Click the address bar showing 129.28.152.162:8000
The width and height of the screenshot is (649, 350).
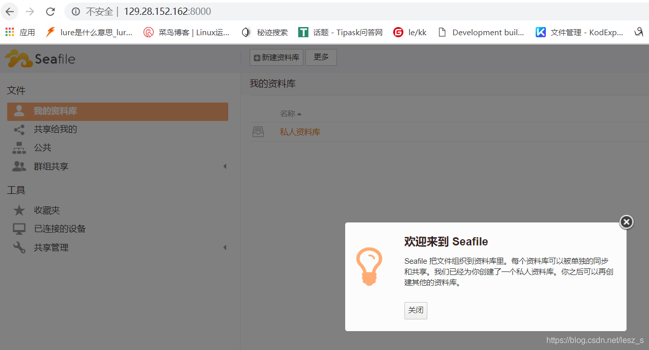tap(167, 11)
